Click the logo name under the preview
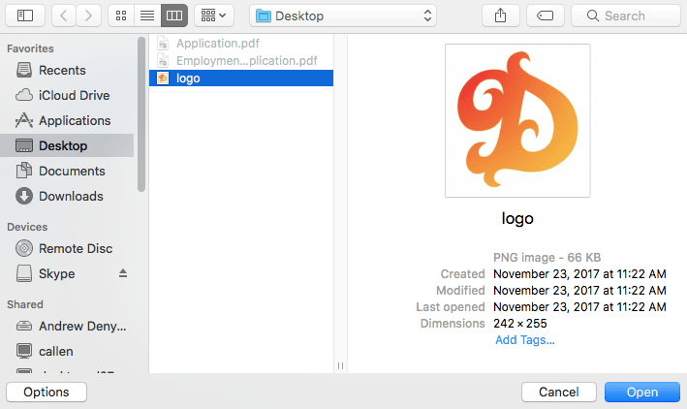The width and height of the screenshot is (687, 409). (517, 218)
